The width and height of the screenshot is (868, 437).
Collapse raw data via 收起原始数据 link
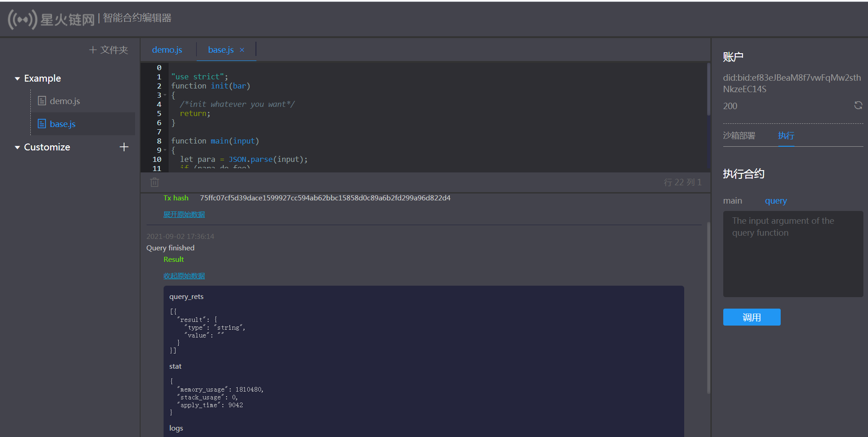point(184,276)
